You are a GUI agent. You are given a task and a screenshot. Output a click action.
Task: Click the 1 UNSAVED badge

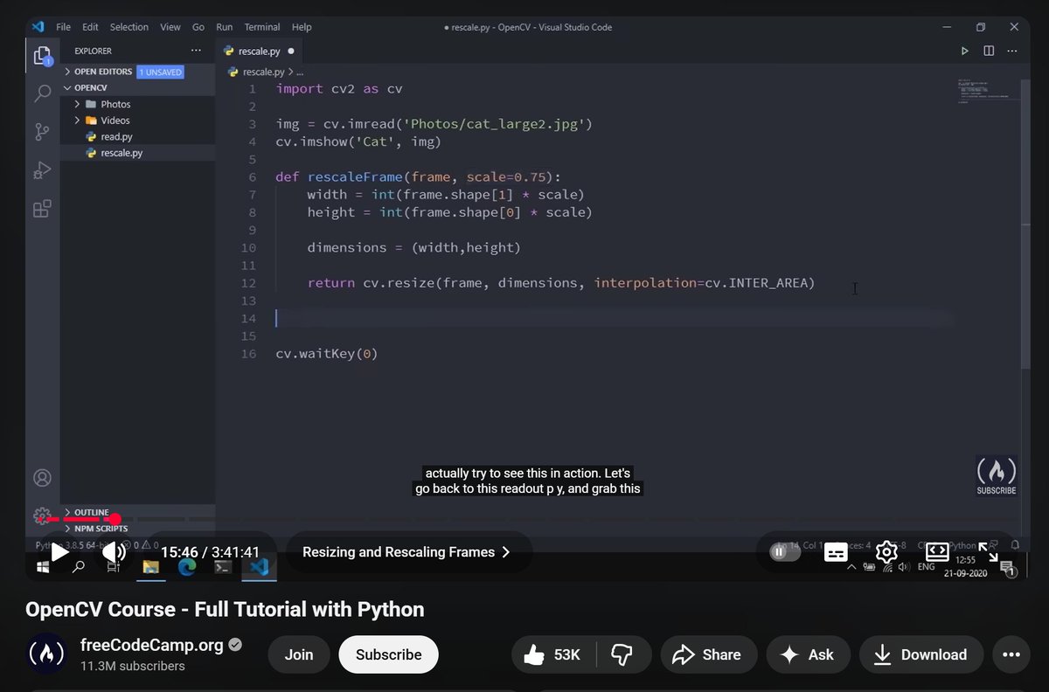click(x=160, y=72)
